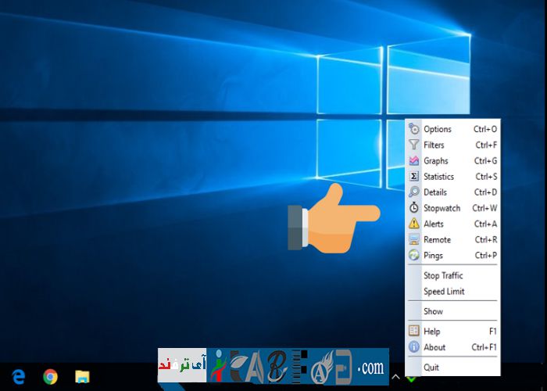Click the Statistics sigma icon
The width and height of the screenshot is (547, 391).
pyautogui.click(x=414, y=177)
